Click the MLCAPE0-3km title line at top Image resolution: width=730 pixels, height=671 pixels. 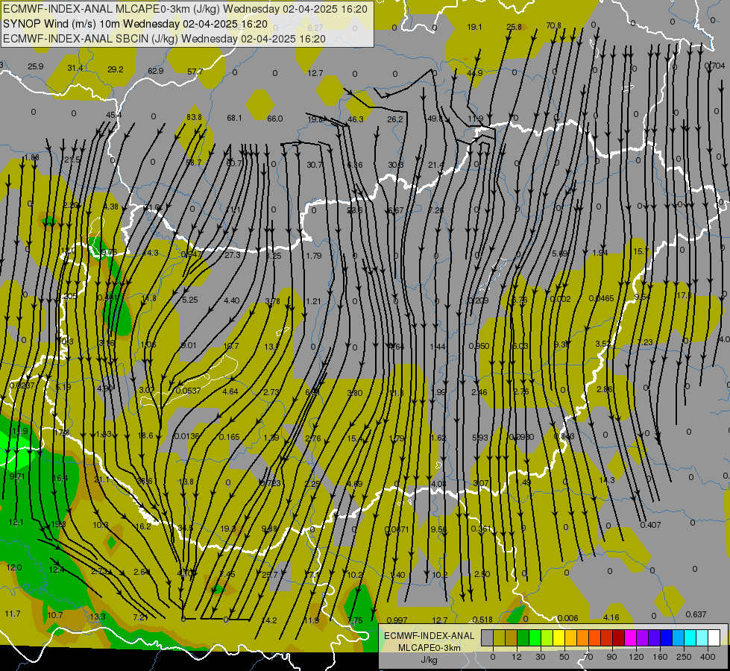click(185, 9)
